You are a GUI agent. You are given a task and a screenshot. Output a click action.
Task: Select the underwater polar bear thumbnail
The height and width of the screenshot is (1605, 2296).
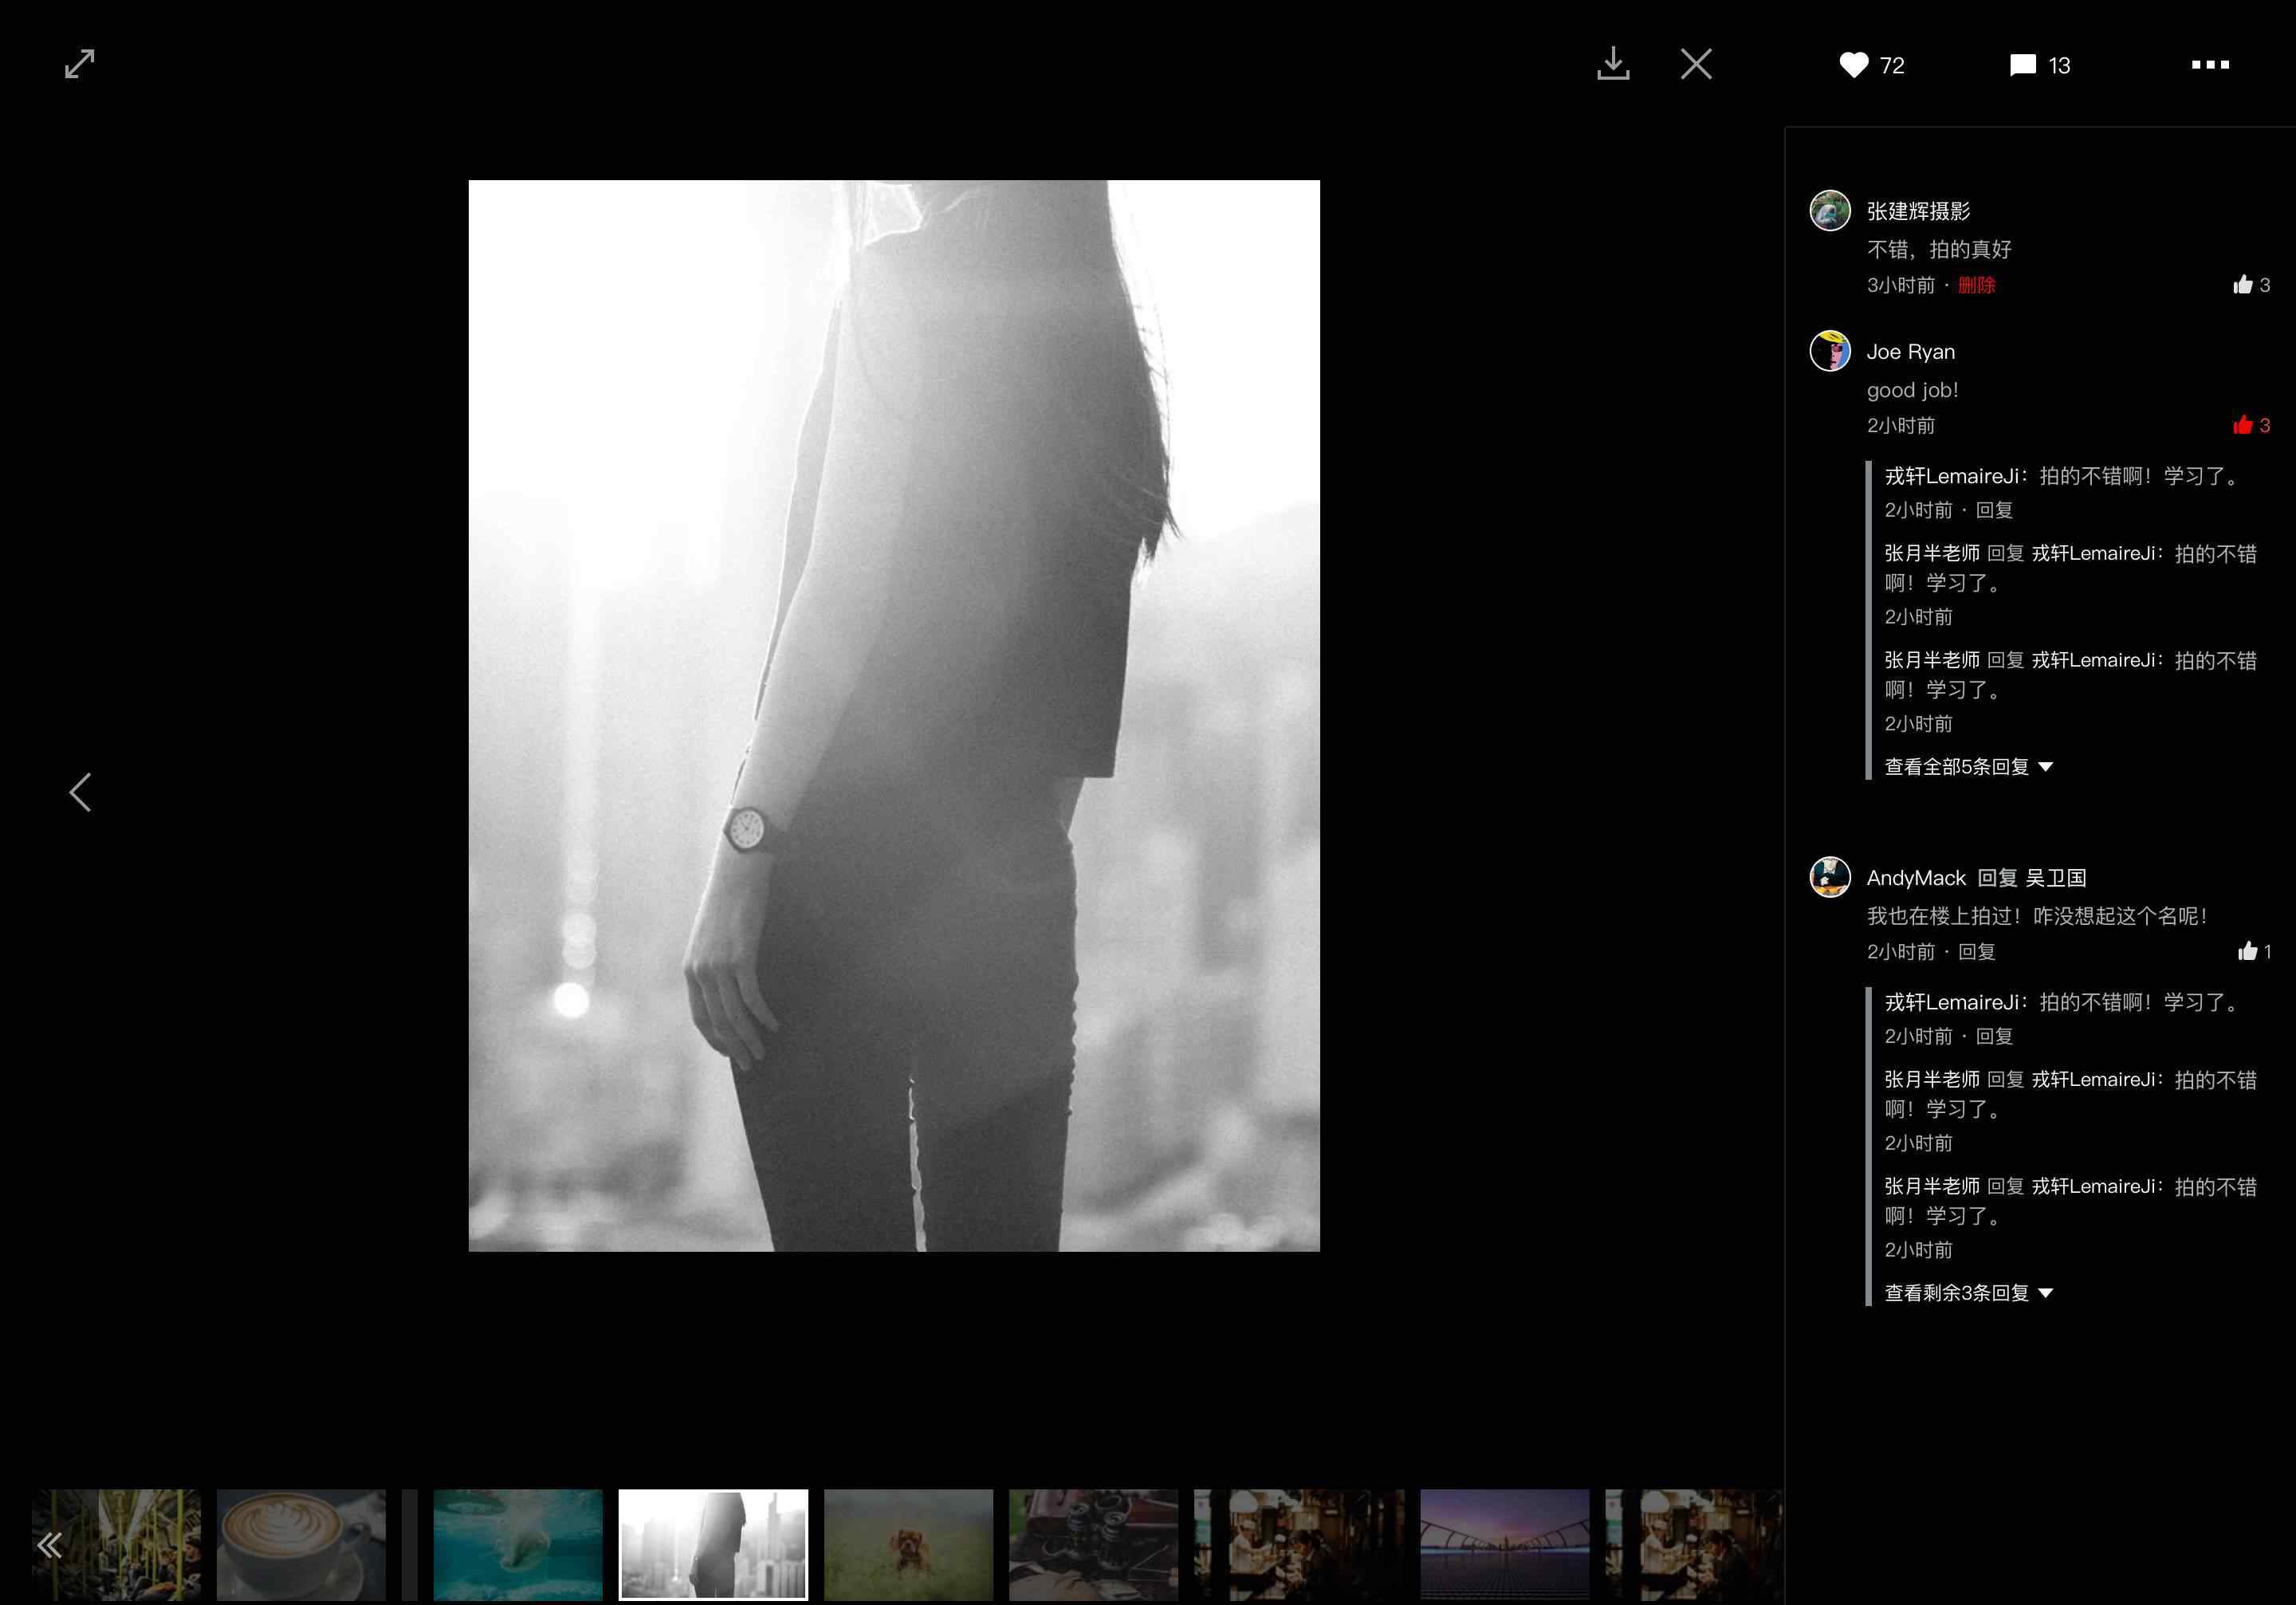coord(518,1545)
